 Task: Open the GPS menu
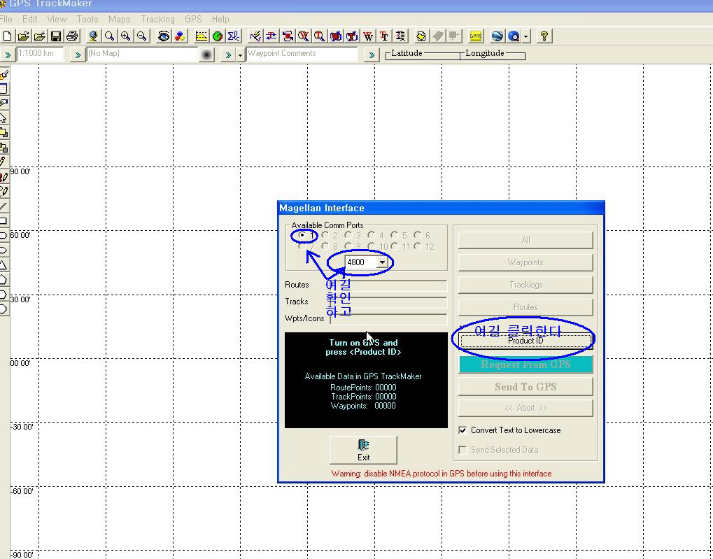[x=193, y=19]
